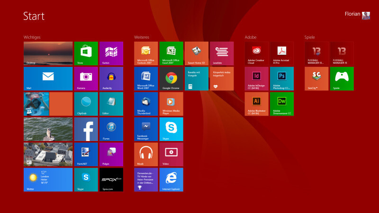Viewport: 379px width, 213px height.
Task: Open Adobe Dreamweaver CC tile
Action: click(282, 104)
